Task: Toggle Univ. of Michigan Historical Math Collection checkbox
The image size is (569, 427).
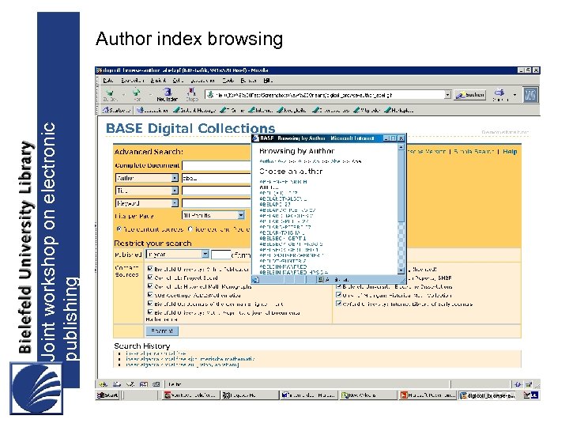Action: click(338, 295)
